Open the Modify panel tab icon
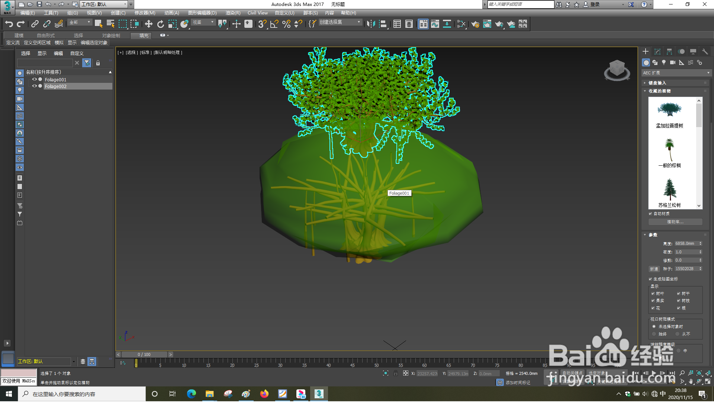The image size is (714, 402). (x=657, y=52)
